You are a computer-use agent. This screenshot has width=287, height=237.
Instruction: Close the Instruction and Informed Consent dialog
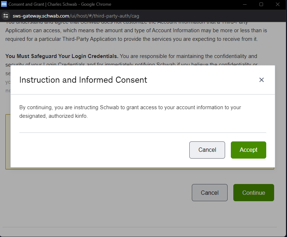261,80
